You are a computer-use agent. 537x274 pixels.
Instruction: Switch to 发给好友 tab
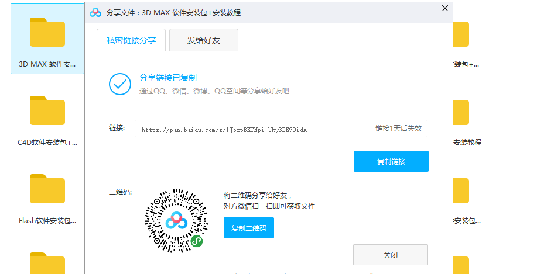tap(204, 40)
